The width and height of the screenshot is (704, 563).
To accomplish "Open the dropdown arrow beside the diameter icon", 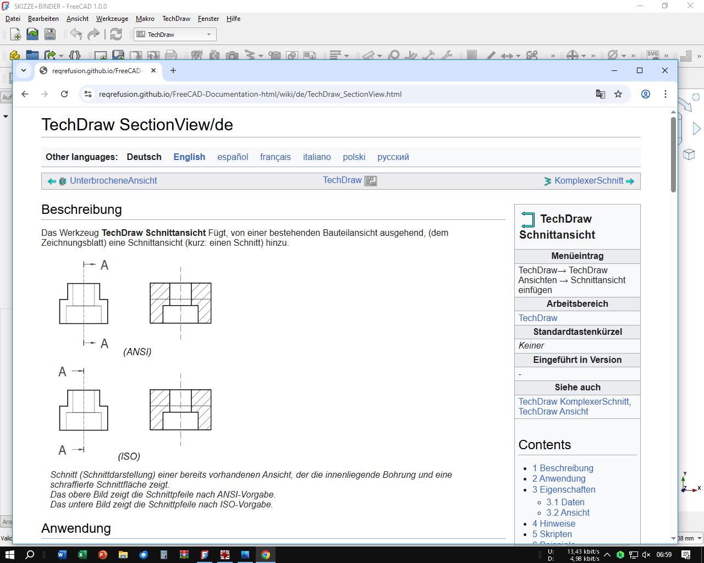I will coord(624,56).
